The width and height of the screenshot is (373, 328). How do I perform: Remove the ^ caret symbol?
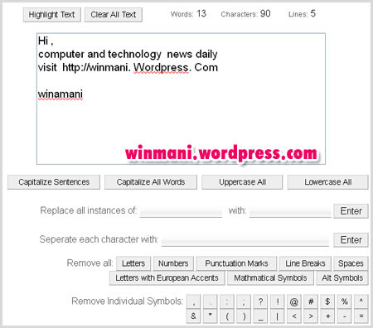[361, 301]
